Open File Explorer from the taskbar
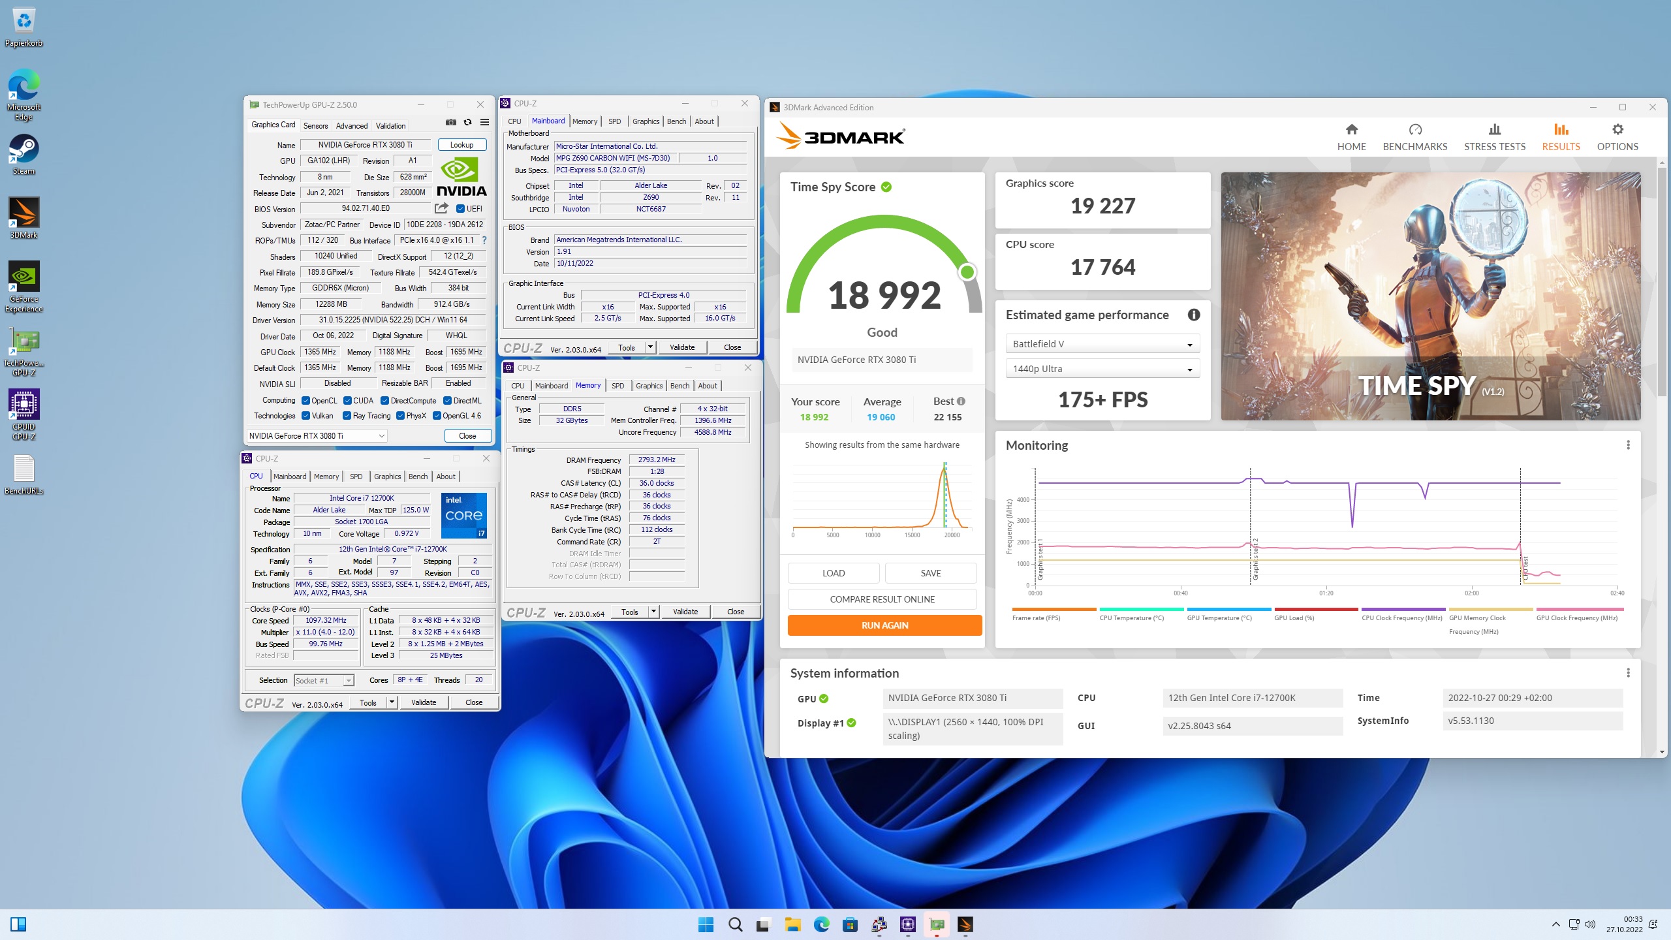This screenshot has width=1671, height=940. (792, 924)
